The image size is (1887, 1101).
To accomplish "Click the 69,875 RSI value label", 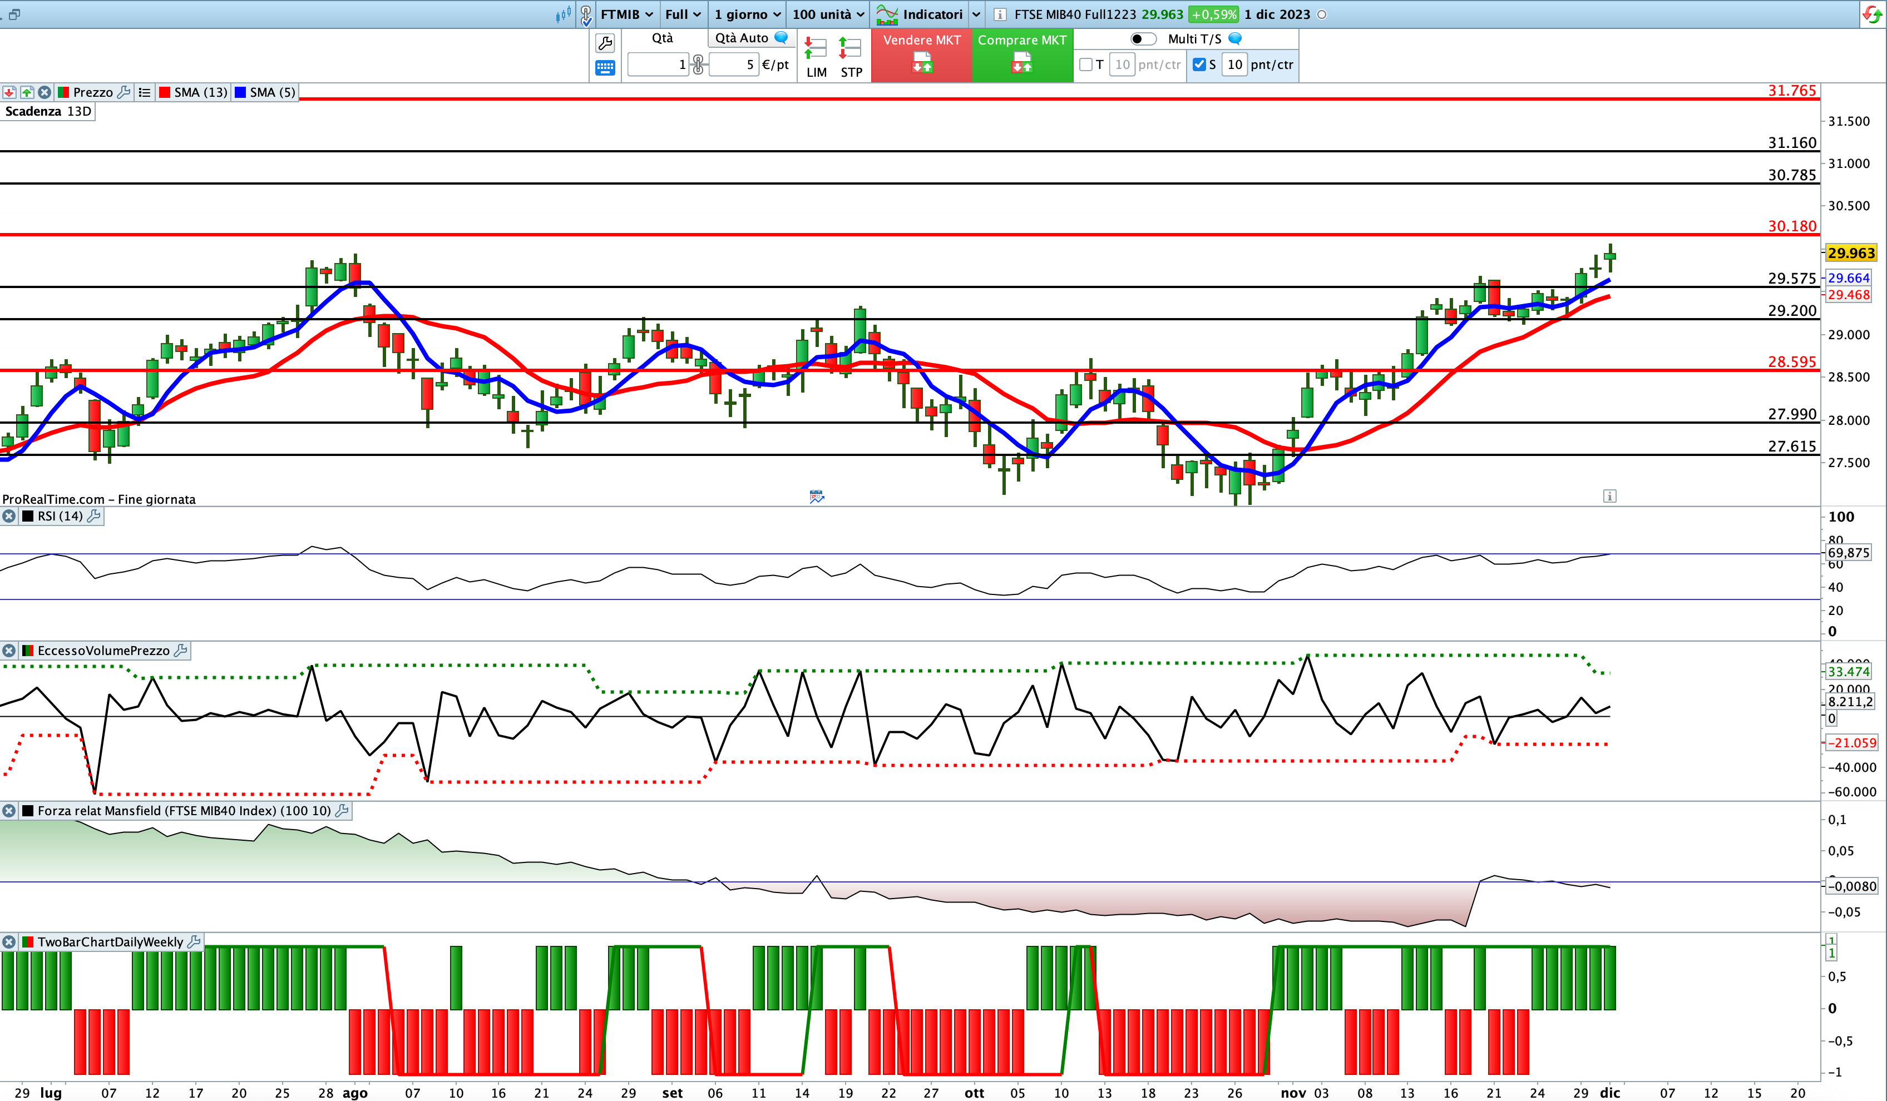I will [x=1849, y=553].
